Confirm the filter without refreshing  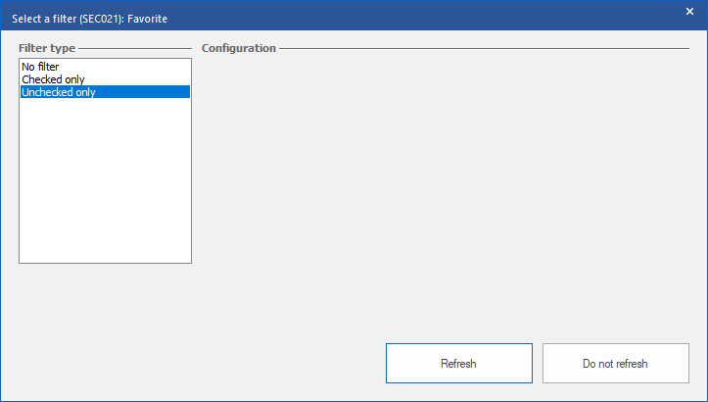(615, 363)
